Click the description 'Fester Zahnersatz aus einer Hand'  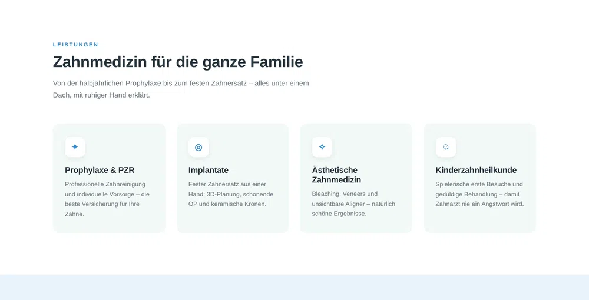point(231,194)
